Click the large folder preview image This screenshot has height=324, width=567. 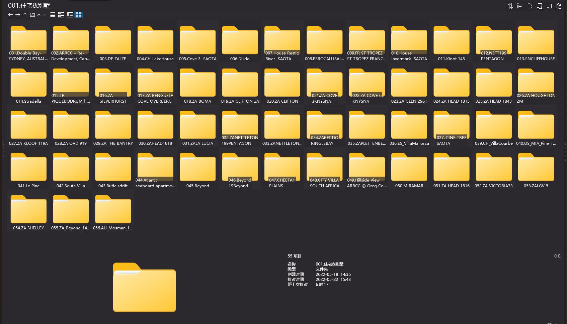point(144,287)
